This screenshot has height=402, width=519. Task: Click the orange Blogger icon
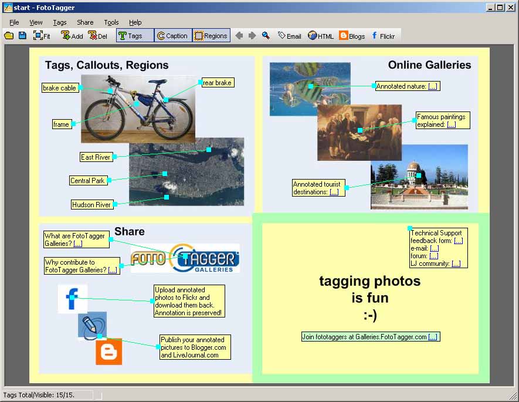(109, 352)
